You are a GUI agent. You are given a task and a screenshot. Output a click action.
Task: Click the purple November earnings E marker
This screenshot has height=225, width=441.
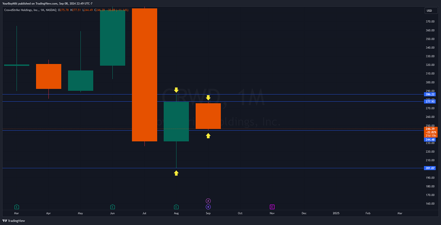tap(272, 207)
